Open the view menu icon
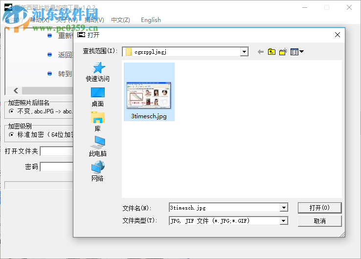The width and height of the screenshot is (361, 259). click(297, 52)
